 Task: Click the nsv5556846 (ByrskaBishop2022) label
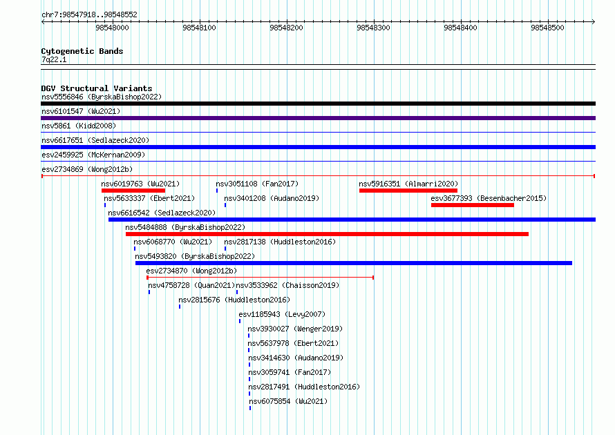[102, 97]
